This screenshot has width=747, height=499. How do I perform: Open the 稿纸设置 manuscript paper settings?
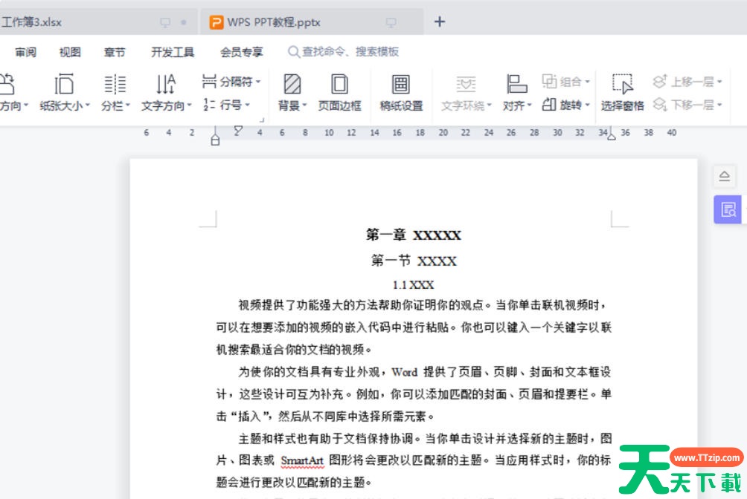point(402,93)
